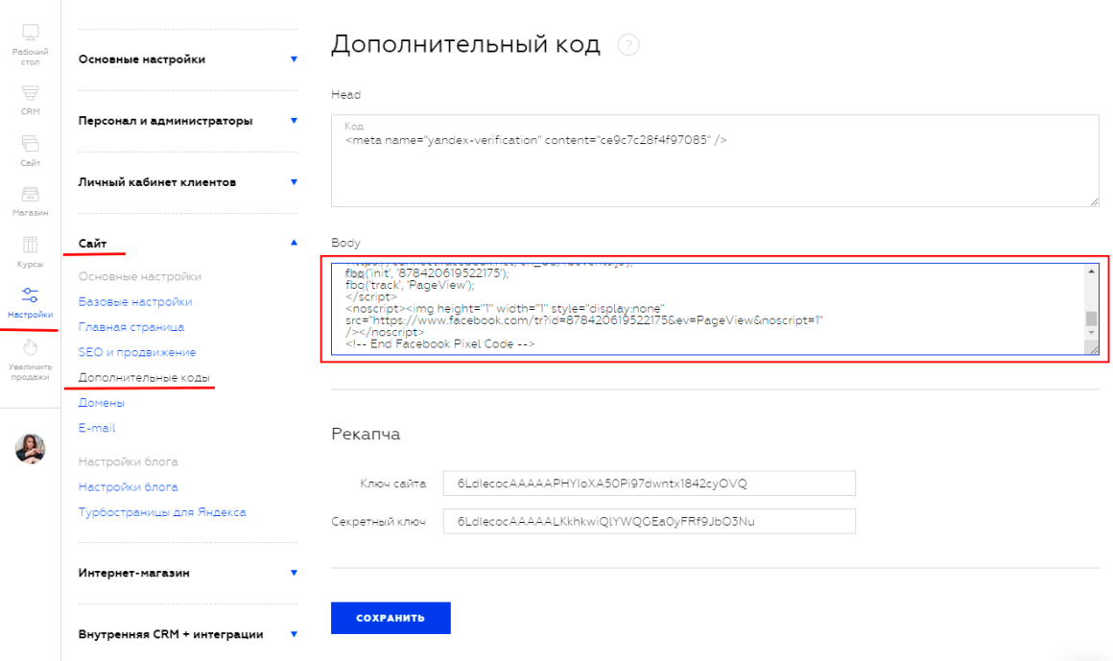Open Личный кабинет клиентов heading
Image resolution: width=1113 pixels, height=661 pixels.
(x=156, y=182)
